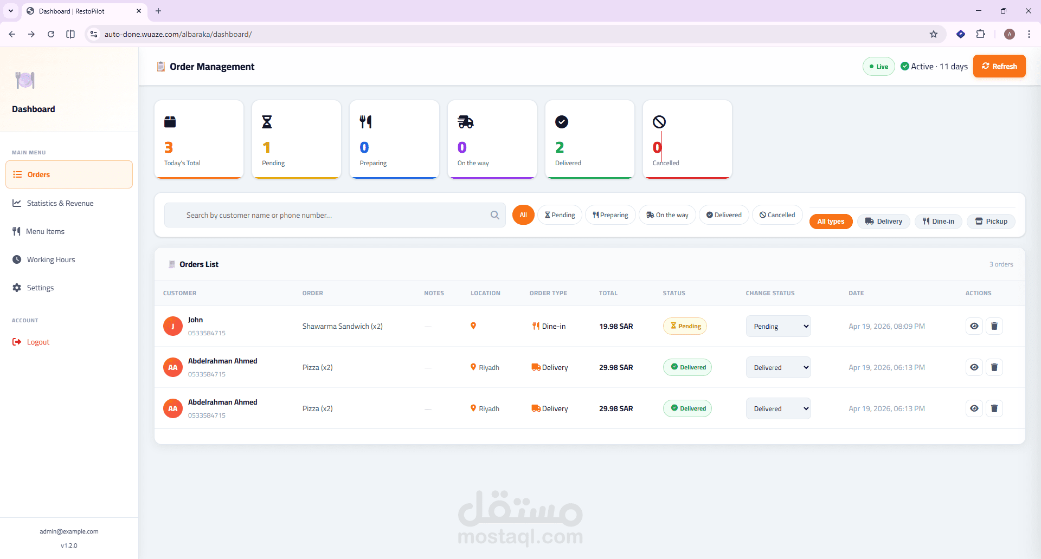Click the list icon beside Orders List heading
1041x559 pixels.
172,264
